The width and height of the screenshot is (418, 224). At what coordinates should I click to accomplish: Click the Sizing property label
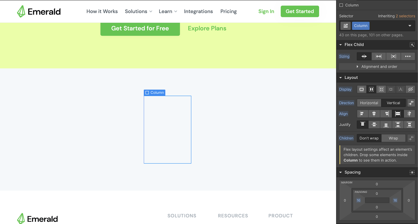(x=344, y=56)
